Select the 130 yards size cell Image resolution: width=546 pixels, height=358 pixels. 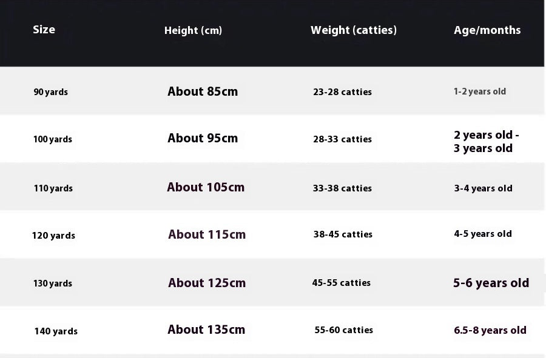click(52, 283)
